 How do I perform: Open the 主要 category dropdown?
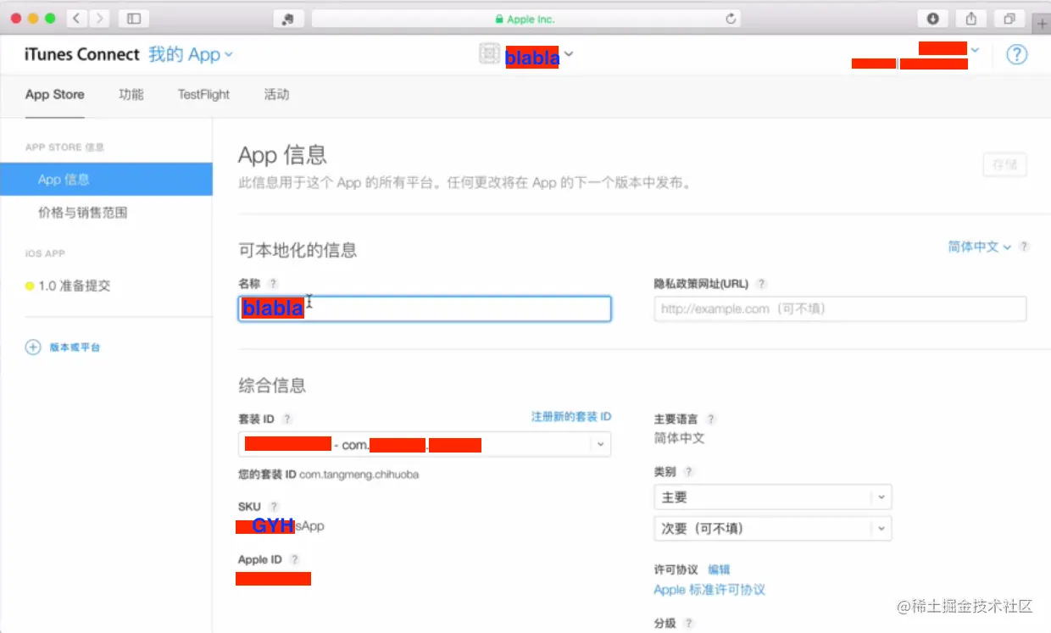pyautogui.click(x=773, y=497)
